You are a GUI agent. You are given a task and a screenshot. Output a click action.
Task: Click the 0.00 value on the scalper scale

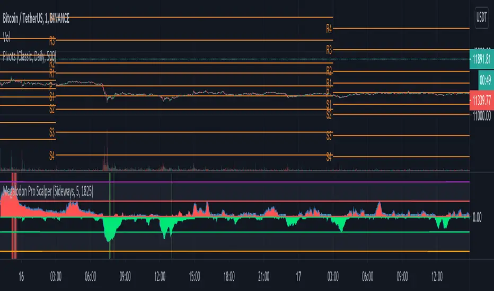click(477, 217)
